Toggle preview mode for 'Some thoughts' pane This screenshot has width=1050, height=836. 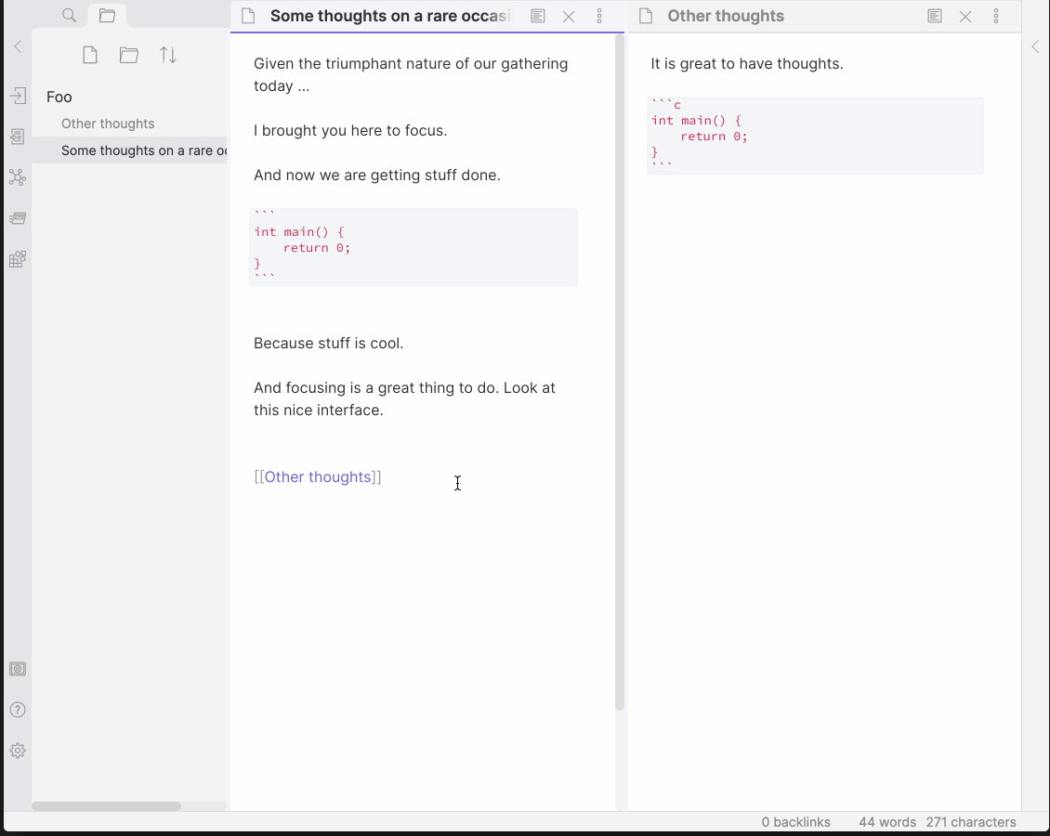click(538, 16)
